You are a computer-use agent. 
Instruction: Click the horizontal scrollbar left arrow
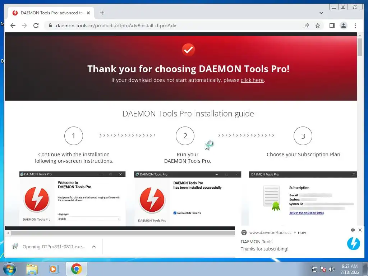[8, 233]
